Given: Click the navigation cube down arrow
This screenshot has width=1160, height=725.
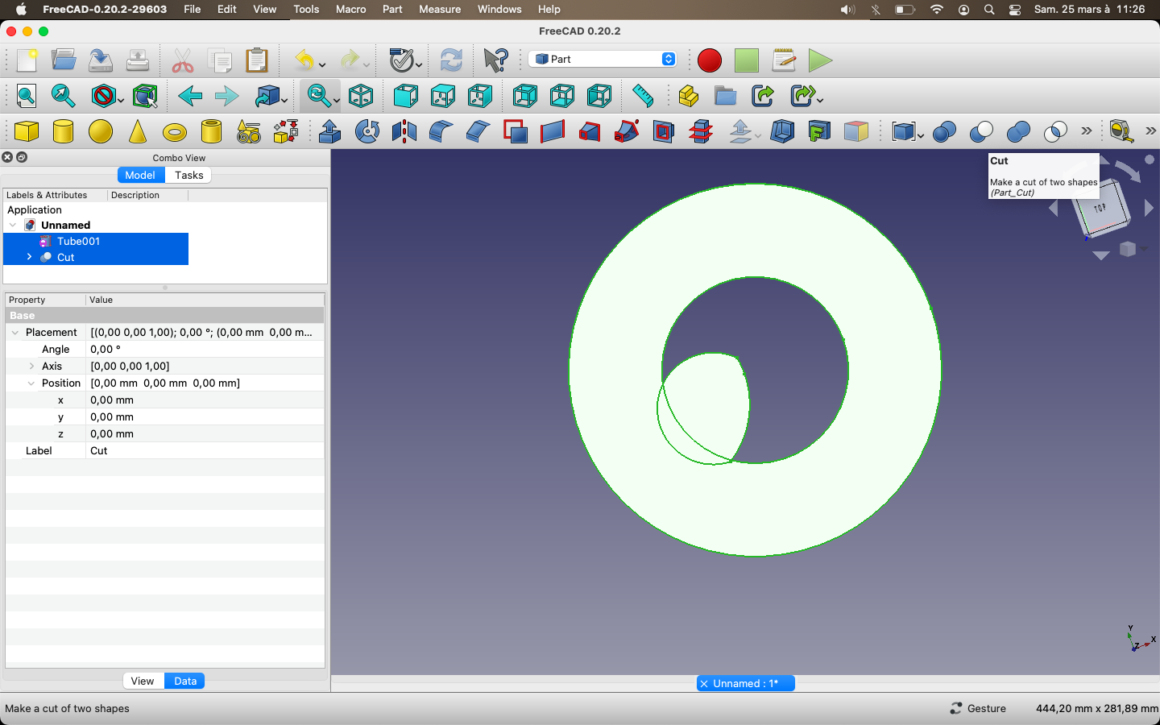Looking at the screenshot, I should coord(1101,255).
